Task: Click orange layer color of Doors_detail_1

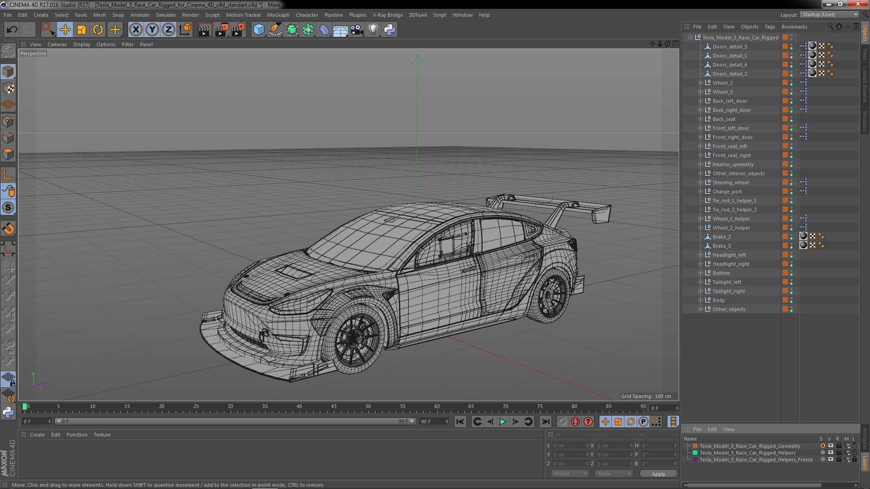Action: [785, 56]
